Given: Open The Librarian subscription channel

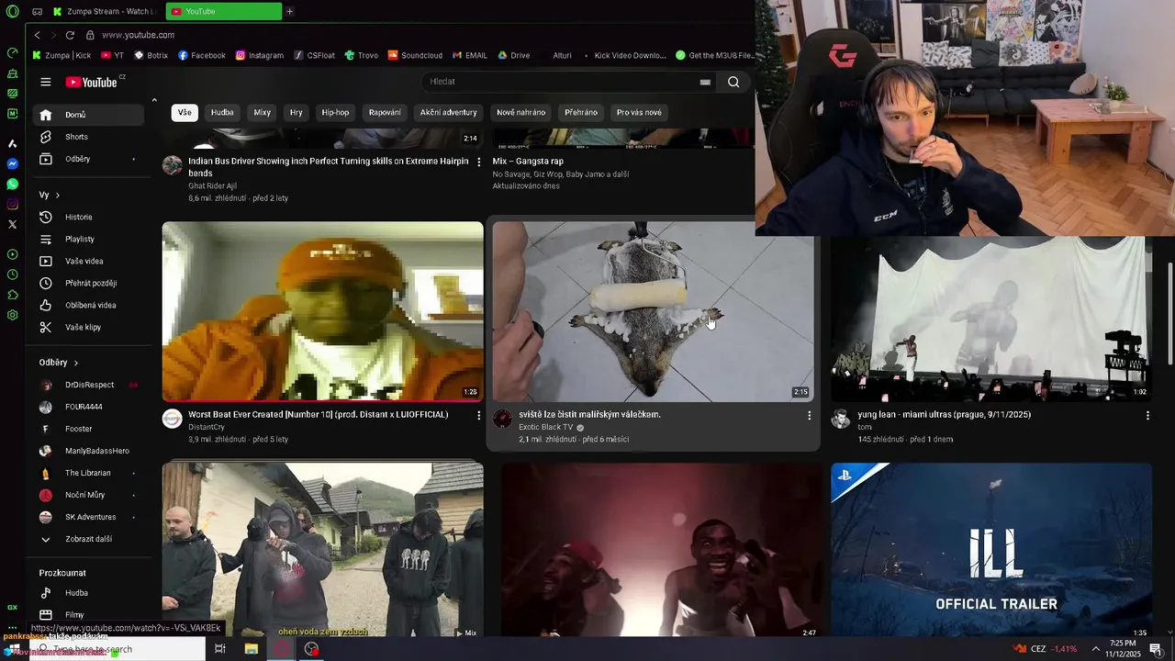Looking at the screenshot, I should (89, 473).
